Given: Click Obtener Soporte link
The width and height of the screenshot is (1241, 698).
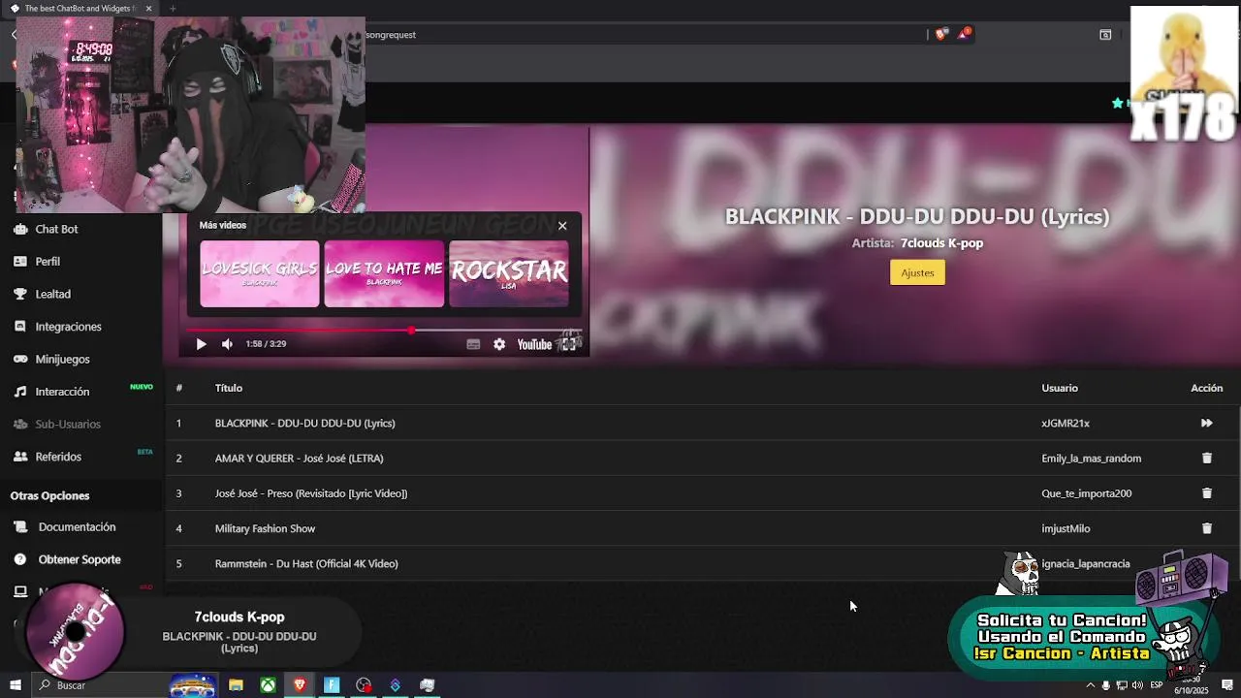Looking at the screenshot, I should click(x=80, y=559).
